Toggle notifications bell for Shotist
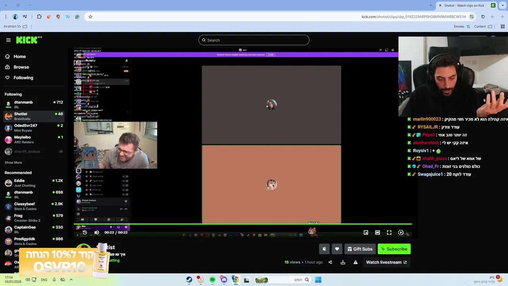 324,249
